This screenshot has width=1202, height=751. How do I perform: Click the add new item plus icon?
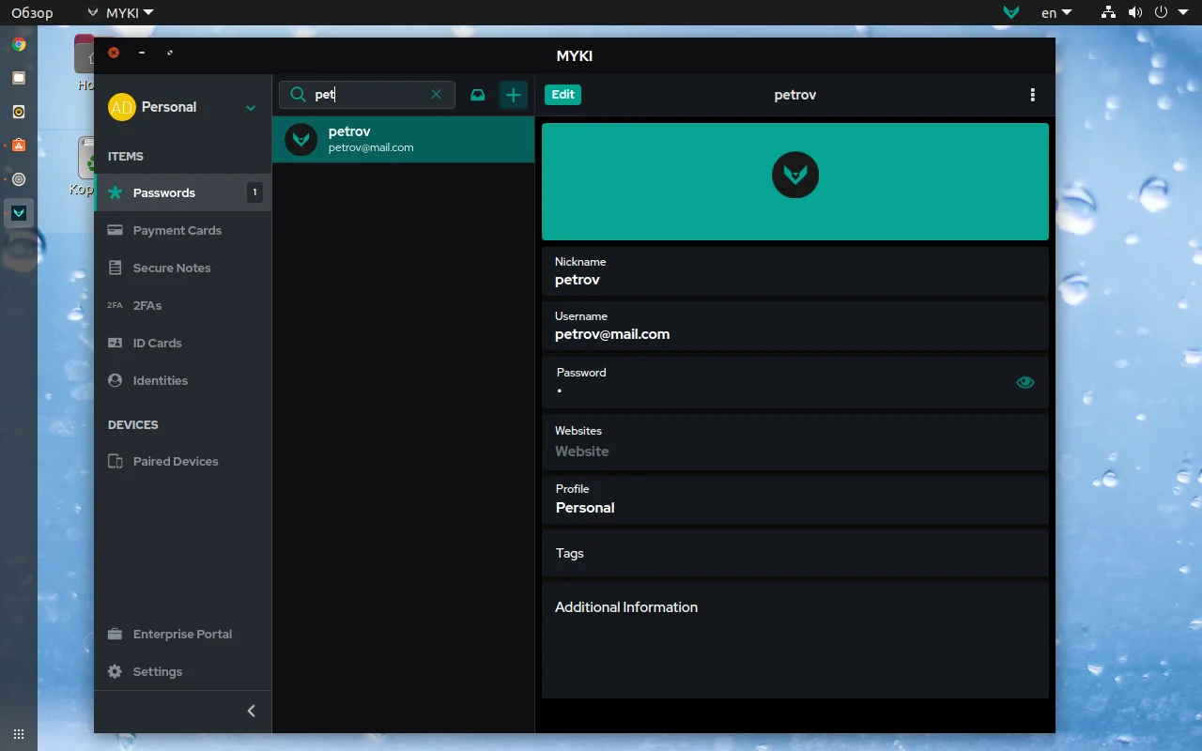513,95
